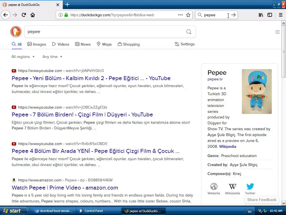Click the Amazon favicon of Prime Video result
286x215 pixels.
[x=14, y=180]
